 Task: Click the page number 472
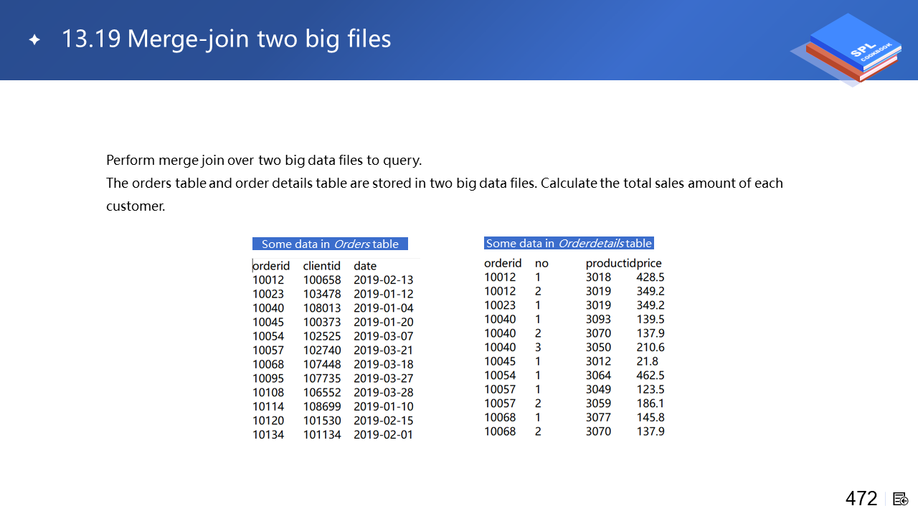pyautogui.click(x=861, y=499)
